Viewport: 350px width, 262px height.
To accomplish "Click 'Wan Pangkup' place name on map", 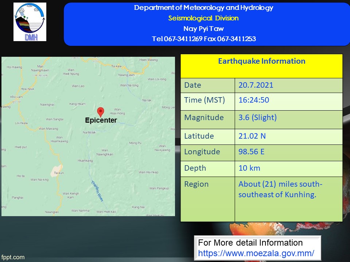I will coord(159,188).
